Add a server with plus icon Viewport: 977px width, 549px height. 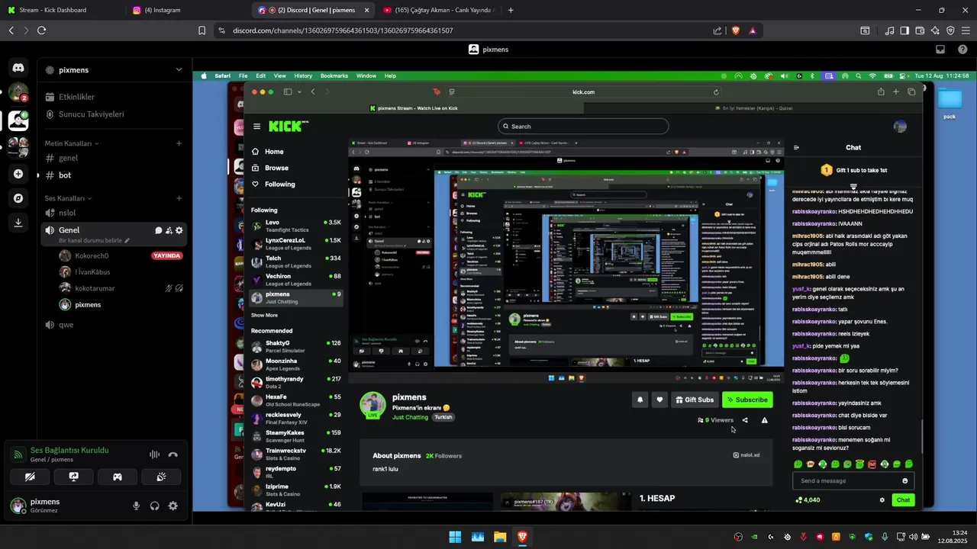pyautogui.click(x=18, y=174)
